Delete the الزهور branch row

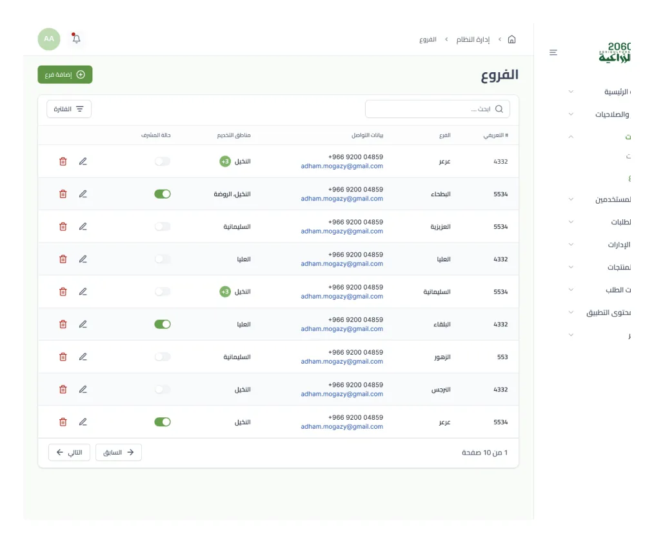(63, 357)
